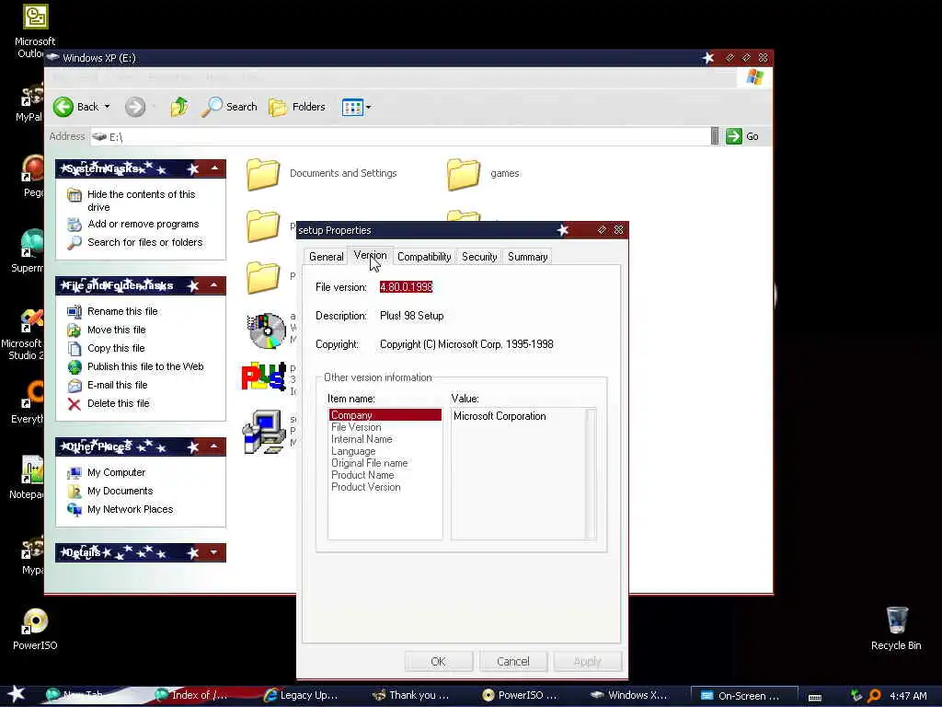Switch to Legacy Up... taskbar window
The image size is (942, 707).
302,695
